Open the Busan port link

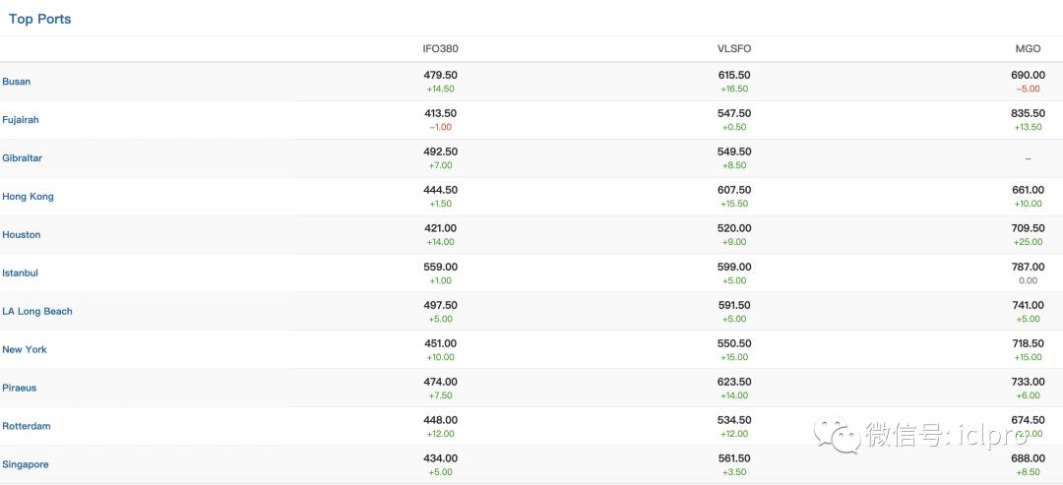click(x=17, y=82)
